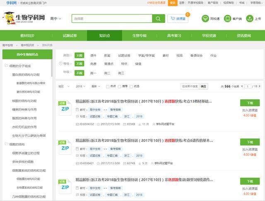Open the 教材同步 navigation tab
265x201 pixels.
[27, 36]
